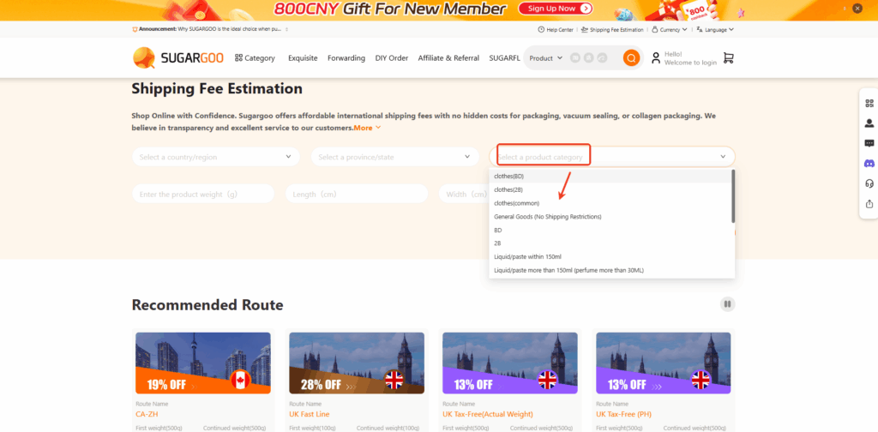Open the country/region dropdown
Image resolution: width=878 pixels, height=432 pixels.
(x=216, y=157)
